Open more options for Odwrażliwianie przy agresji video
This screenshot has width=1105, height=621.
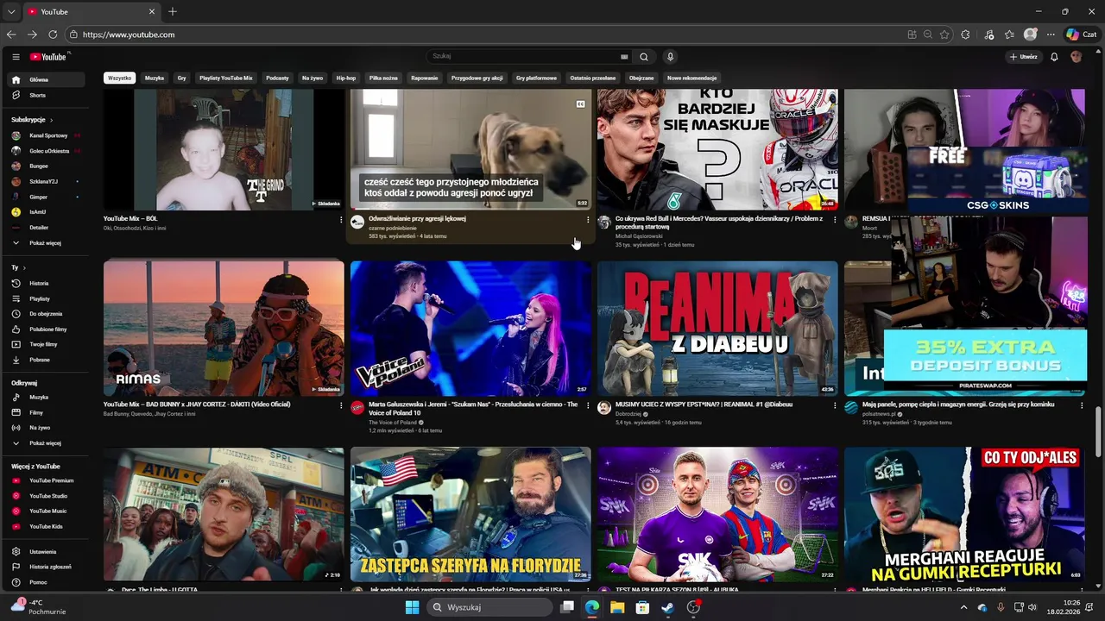click(588, 220)
